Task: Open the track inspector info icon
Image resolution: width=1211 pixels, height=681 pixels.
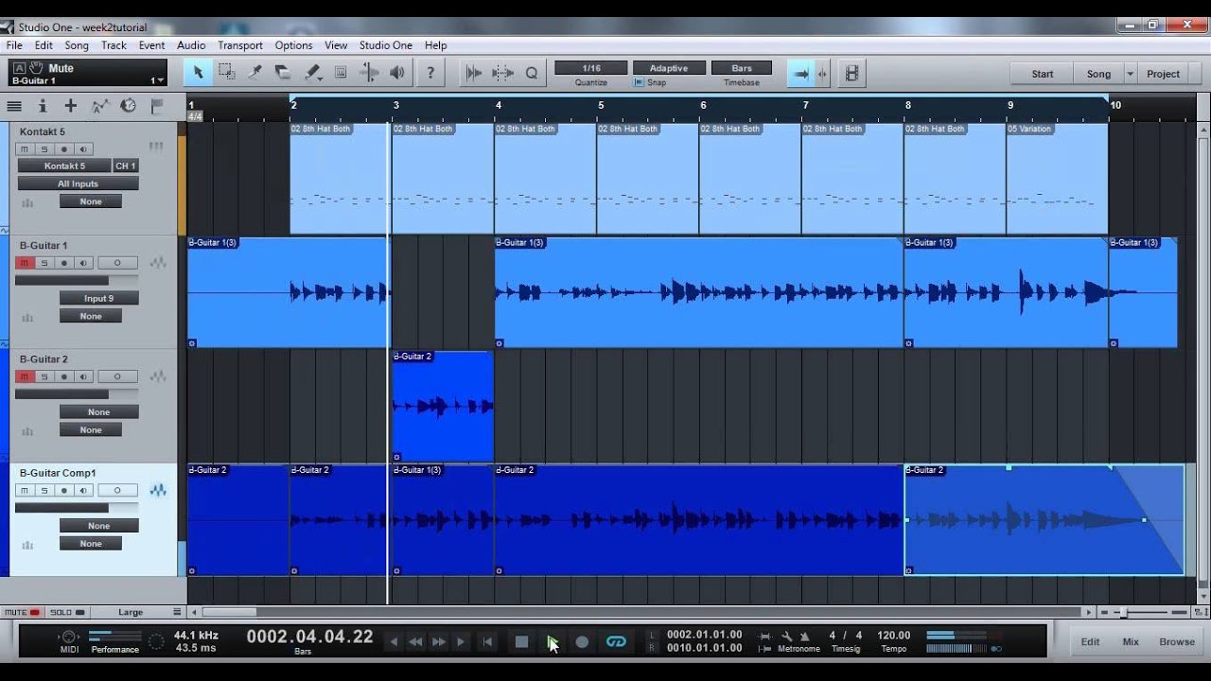Action: (42, 106)
